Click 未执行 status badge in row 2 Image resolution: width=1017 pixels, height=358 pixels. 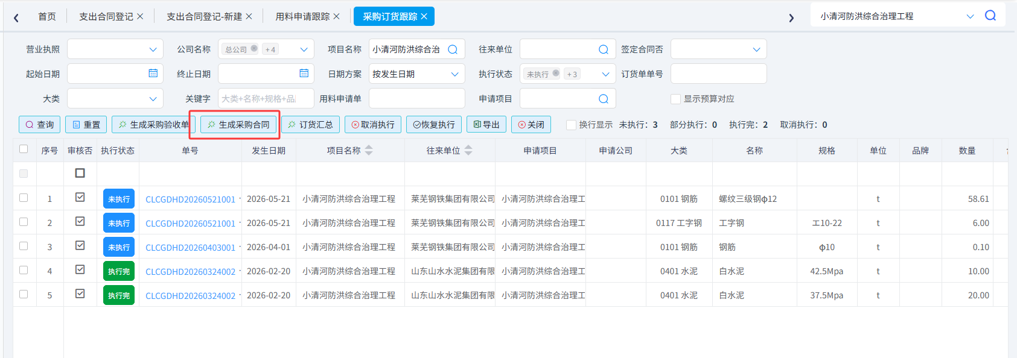coord(119,223)
